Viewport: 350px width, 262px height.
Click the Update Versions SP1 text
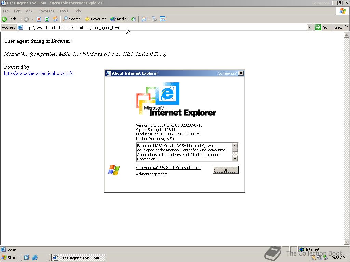[155, 139]
